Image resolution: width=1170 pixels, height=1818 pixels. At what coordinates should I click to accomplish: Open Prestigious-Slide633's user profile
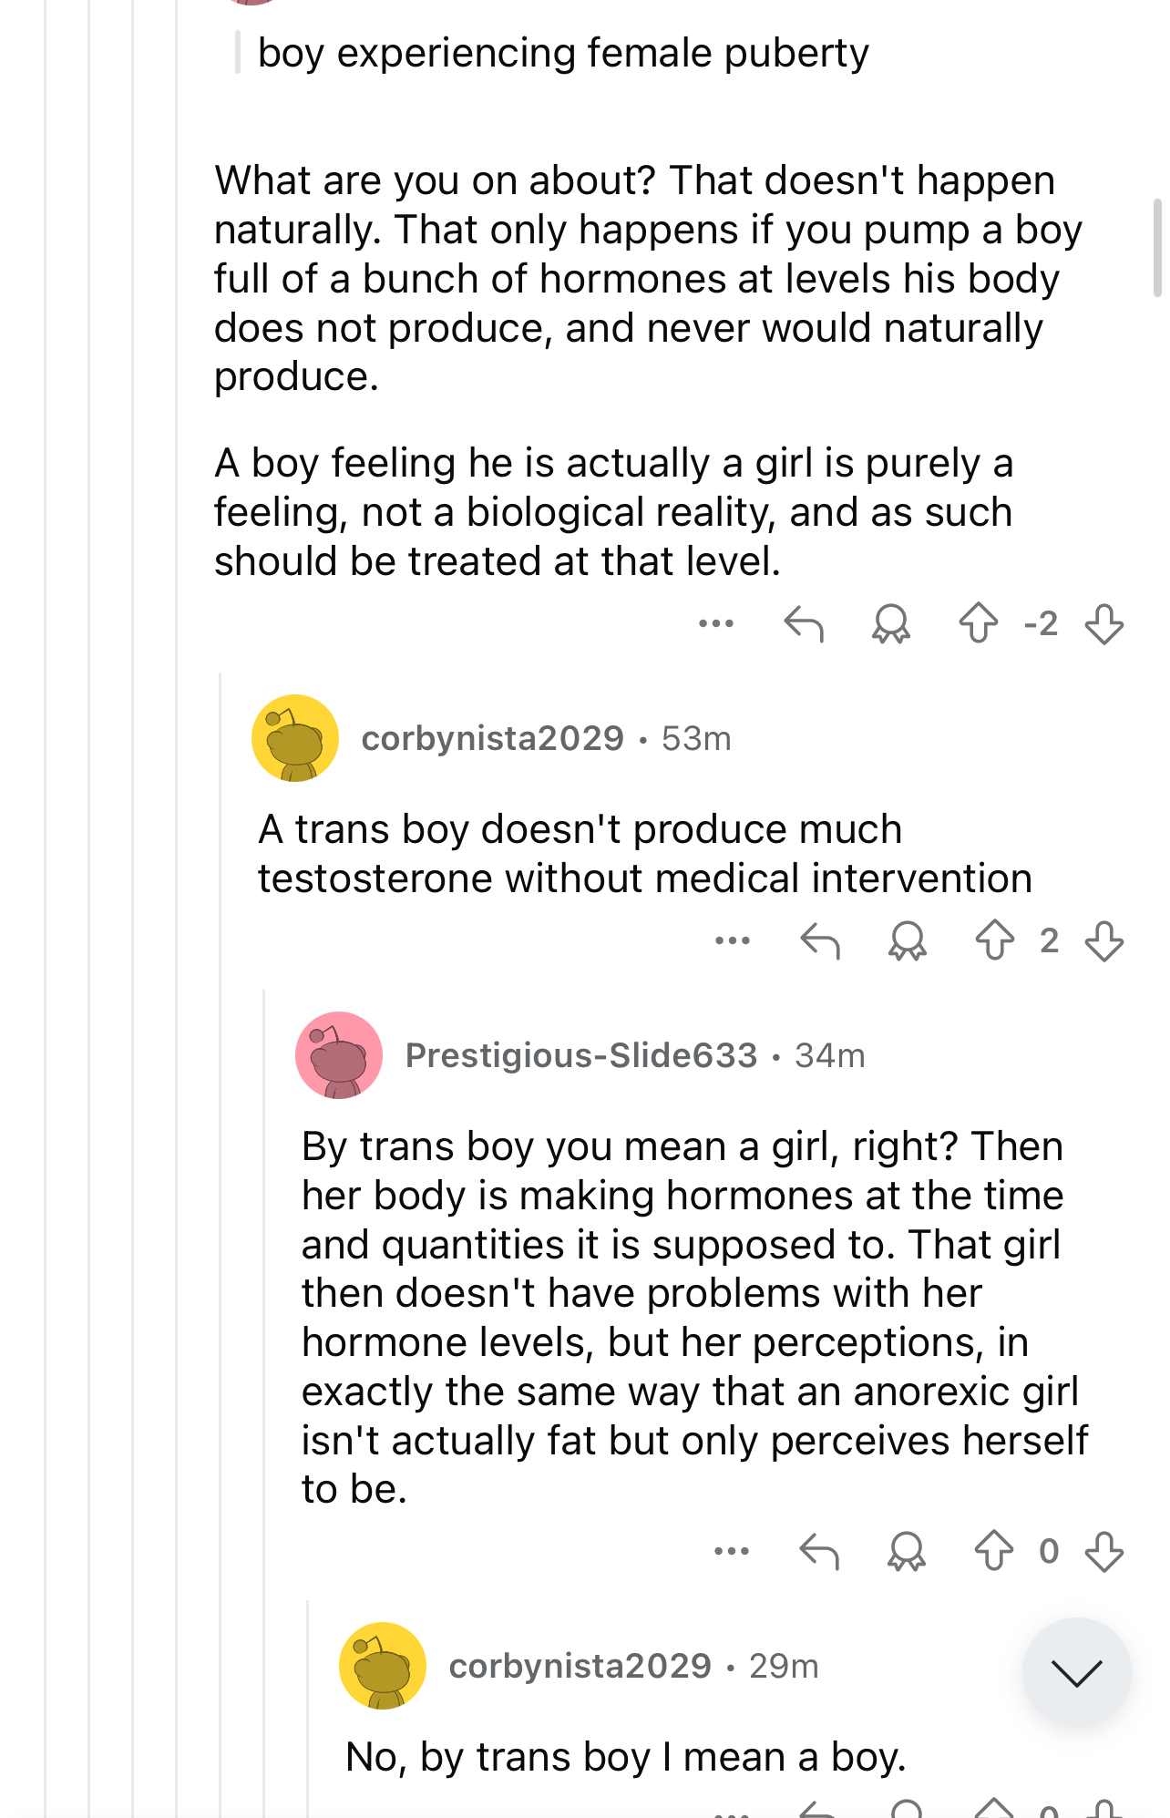point(580,1055)
